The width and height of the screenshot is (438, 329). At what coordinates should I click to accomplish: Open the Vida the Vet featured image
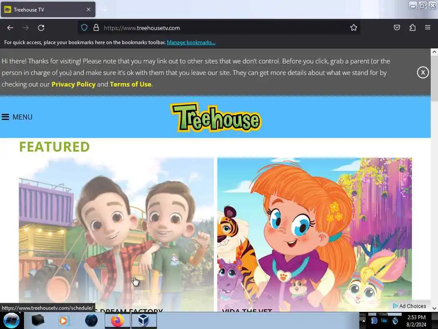(x=314, y=234)
